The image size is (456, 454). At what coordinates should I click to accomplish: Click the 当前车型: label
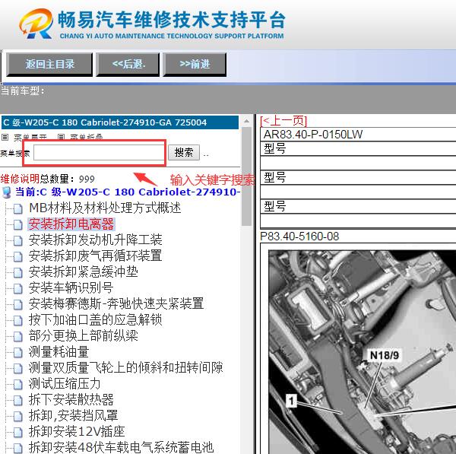(x=22, y=91)
